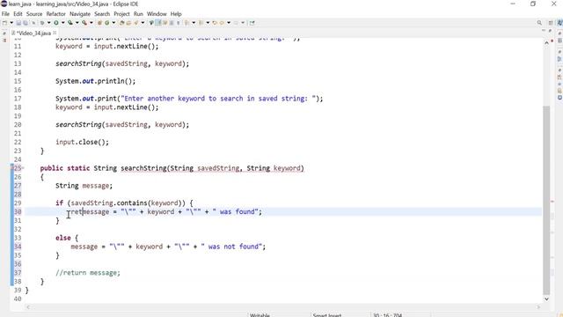Open the Coverage dropdown arrow
563x317 pixels.
click(x=77, y=23)
